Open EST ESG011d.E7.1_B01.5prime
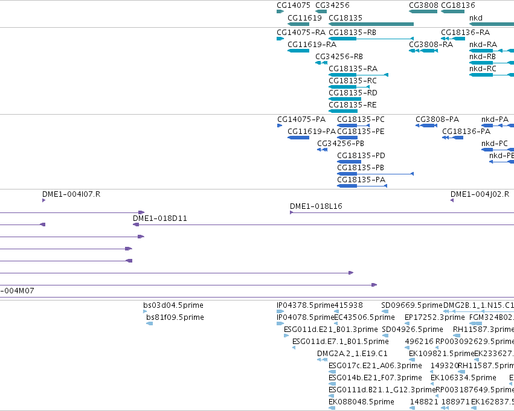Viewport: 514px width, 411px height. [x=340, y=342]
